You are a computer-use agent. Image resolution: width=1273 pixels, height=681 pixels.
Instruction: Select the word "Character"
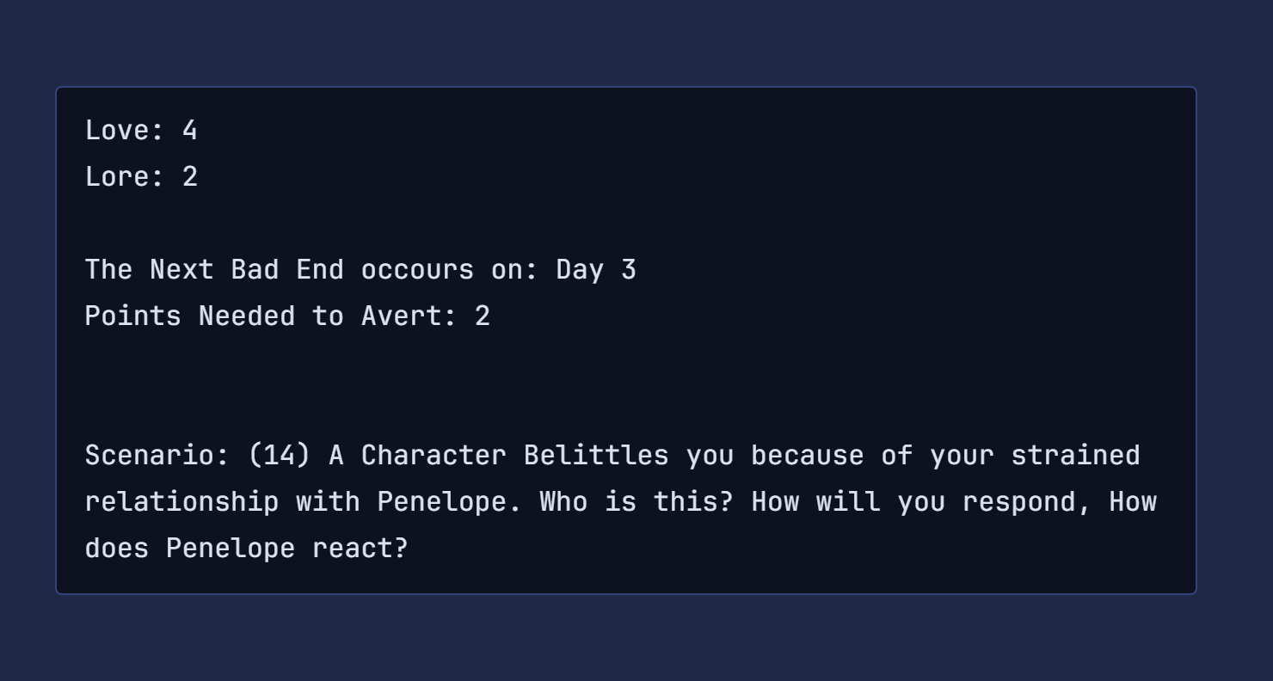click(x=434, y=456)
